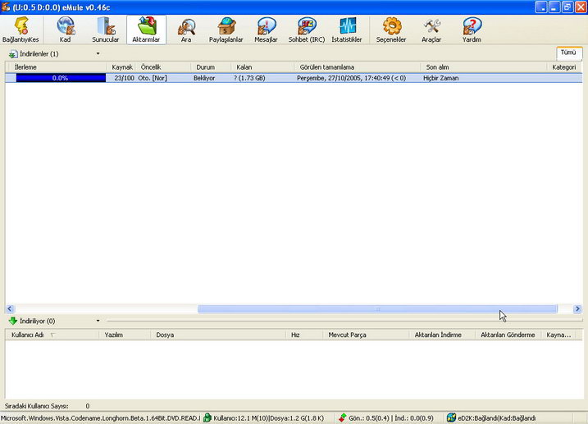The image size is (588, 424).
Task: Click eD2K:Bağlandı|Kad:Bağlandı status text
Action: (x=497, y=417)
